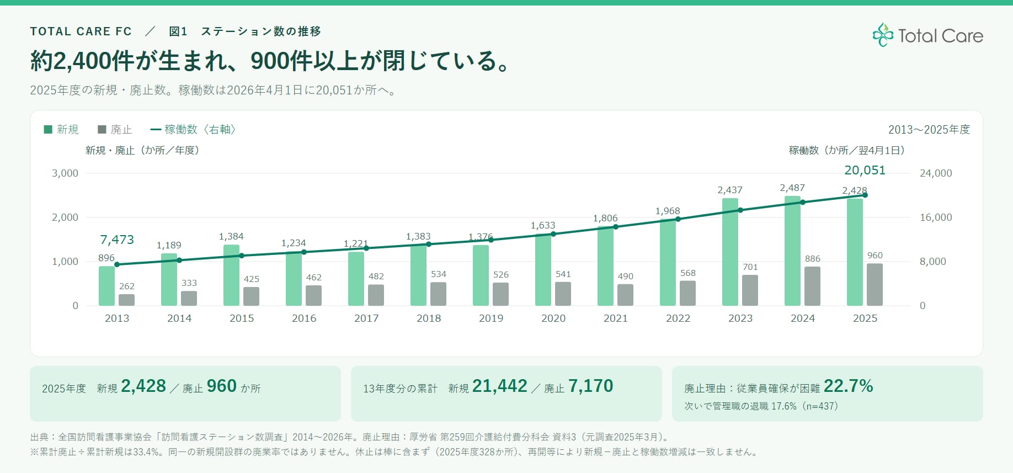This screenshot has height=473, width=1013.
Task: Click the "新規・廃止（か所／年度）" left axis title
Action: [x=142, y=150]
